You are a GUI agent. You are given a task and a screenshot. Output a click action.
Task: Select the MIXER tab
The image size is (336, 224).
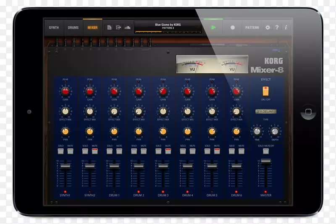click(x=92, y=28)
